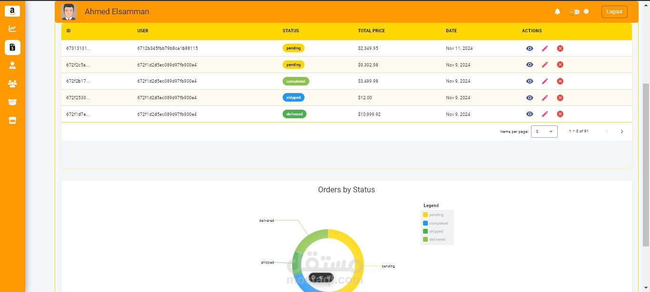This screenshot has width=650, height=292.
Task: Sort by the DATE column header
Action: pos(451,31)
